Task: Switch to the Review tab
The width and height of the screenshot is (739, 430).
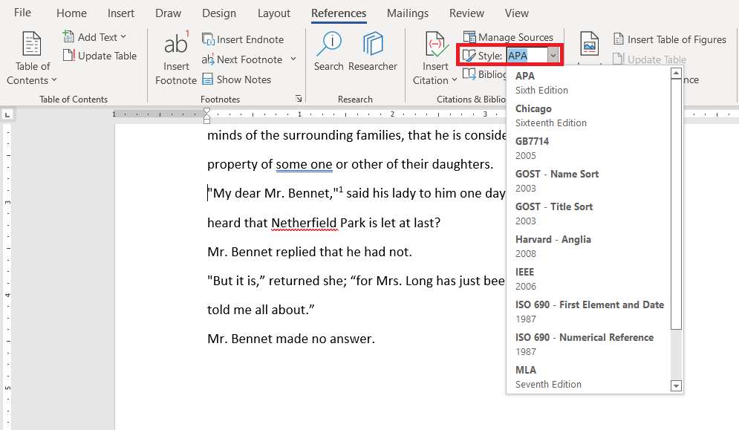Action: pyautogui.click(x=466, y=13)
